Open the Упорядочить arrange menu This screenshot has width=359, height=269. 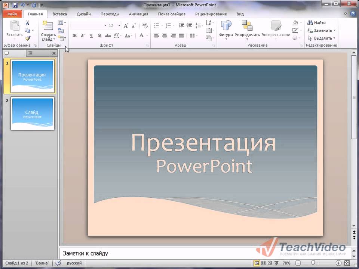click(x=247, y=30)
